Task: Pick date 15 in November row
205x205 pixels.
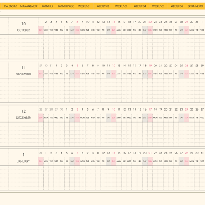Action: click(x=129, y=66)
